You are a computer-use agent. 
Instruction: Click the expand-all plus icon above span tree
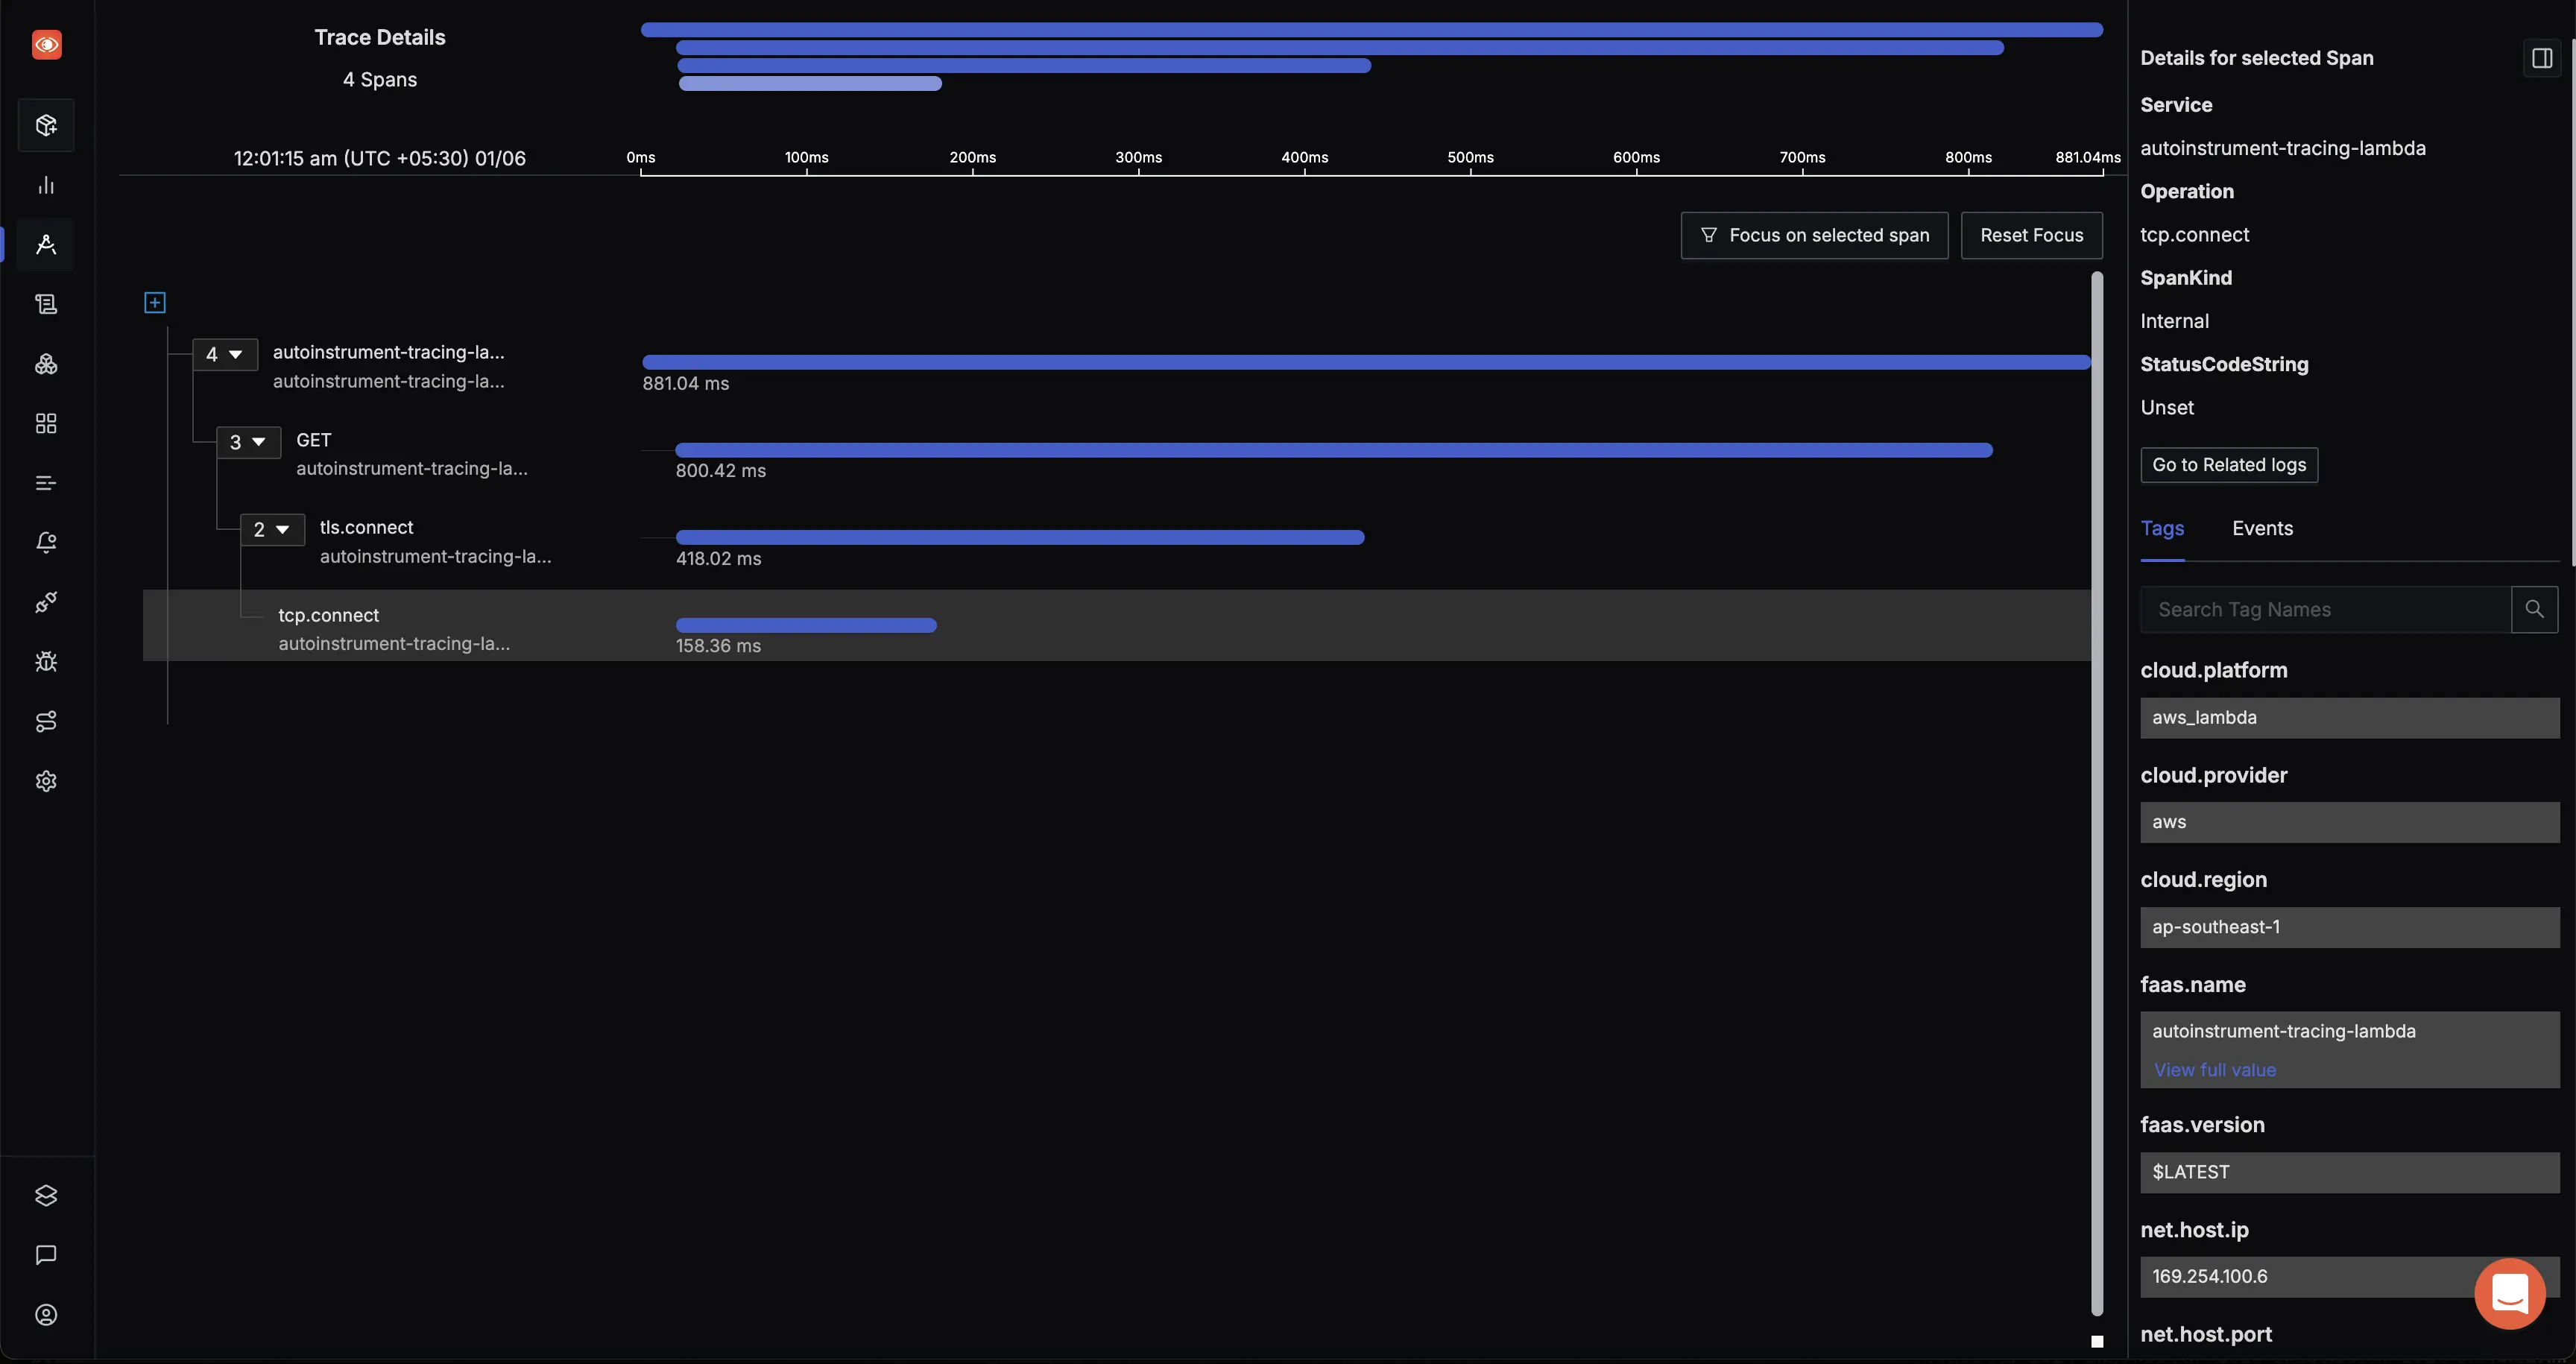[x=155, y=302]
